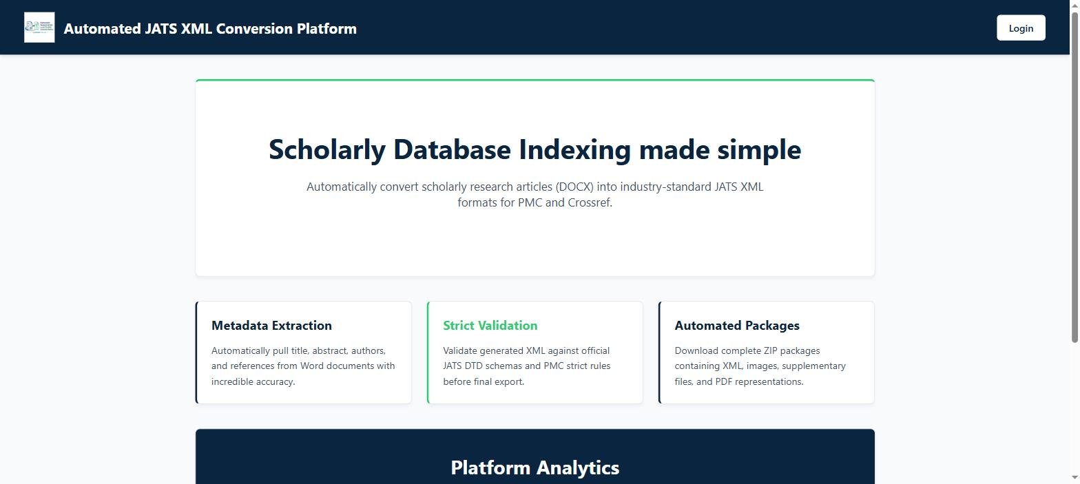The width and height of the screenshot is (1080, 484).
Task: Click the 'Validate generated XML against official' card description
Action: (x=527, y=366)
